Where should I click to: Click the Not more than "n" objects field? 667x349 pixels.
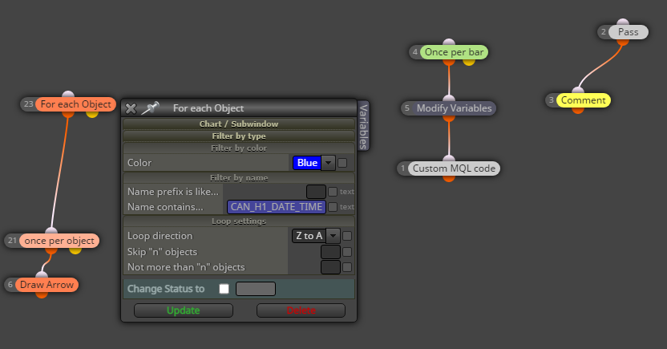pyautogui.click(x=330, y=267)
